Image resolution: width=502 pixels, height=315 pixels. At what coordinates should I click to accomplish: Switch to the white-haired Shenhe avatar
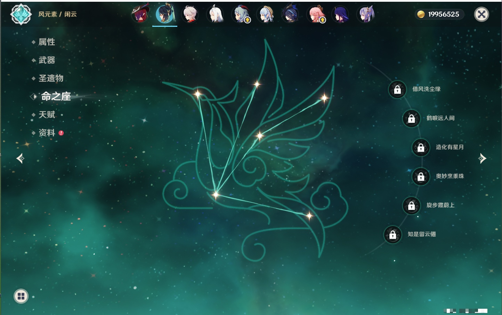pos(215,14)
